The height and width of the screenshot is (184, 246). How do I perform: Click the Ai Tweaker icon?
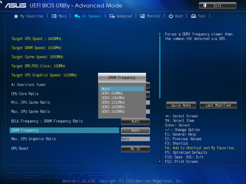click(77, 16)
